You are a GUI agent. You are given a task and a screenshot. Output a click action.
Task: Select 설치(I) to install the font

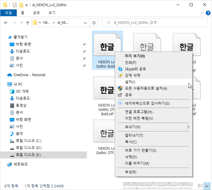[153, 82]
